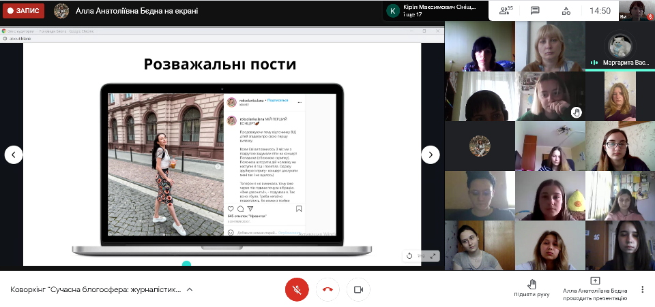Click the Добавьте комментарий input field
The height and width of the screenshot is (307, 655).
(257, 233)
